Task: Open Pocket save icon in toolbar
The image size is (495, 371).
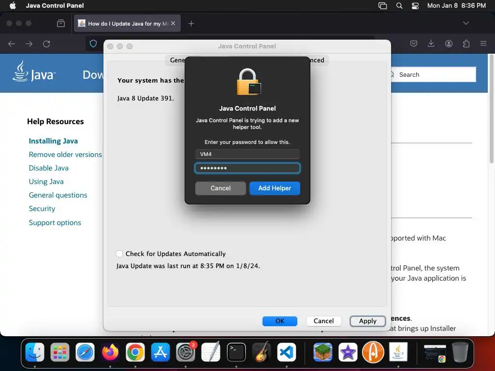Action: point(414,43)
